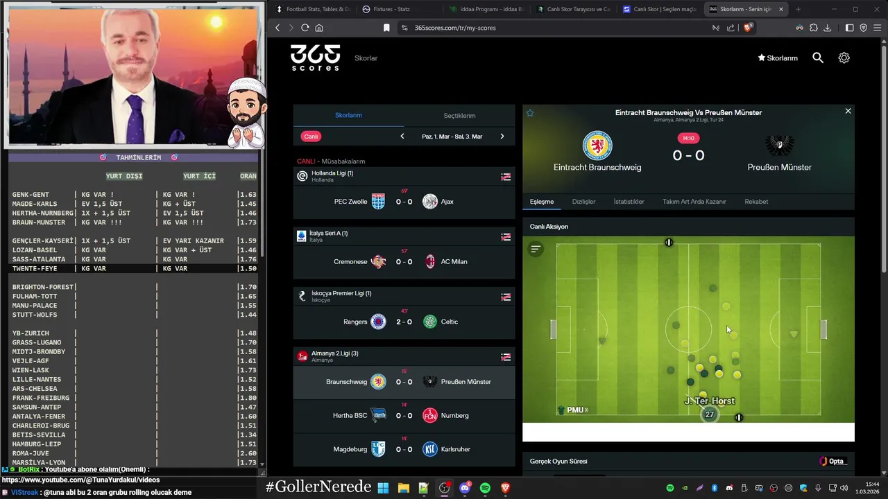Switch to Canlı Skor Tarayıcısı browser tab

click(573, 9)
